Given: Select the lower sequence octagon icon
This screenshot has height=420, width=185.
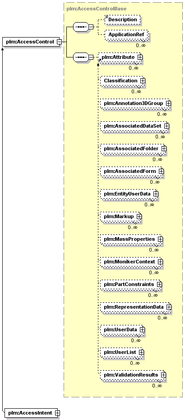Looking at the screenshot, I should 81,57.
